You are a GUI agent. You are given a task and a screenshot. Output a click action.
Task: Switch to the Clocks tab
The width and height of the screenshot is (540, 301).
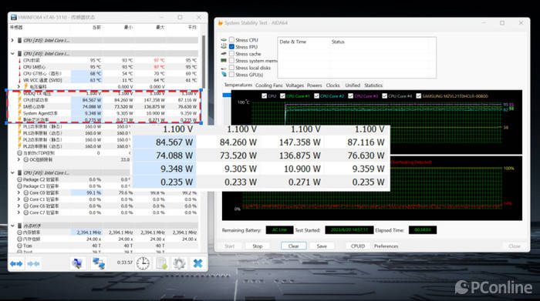[x=332, y=85]
